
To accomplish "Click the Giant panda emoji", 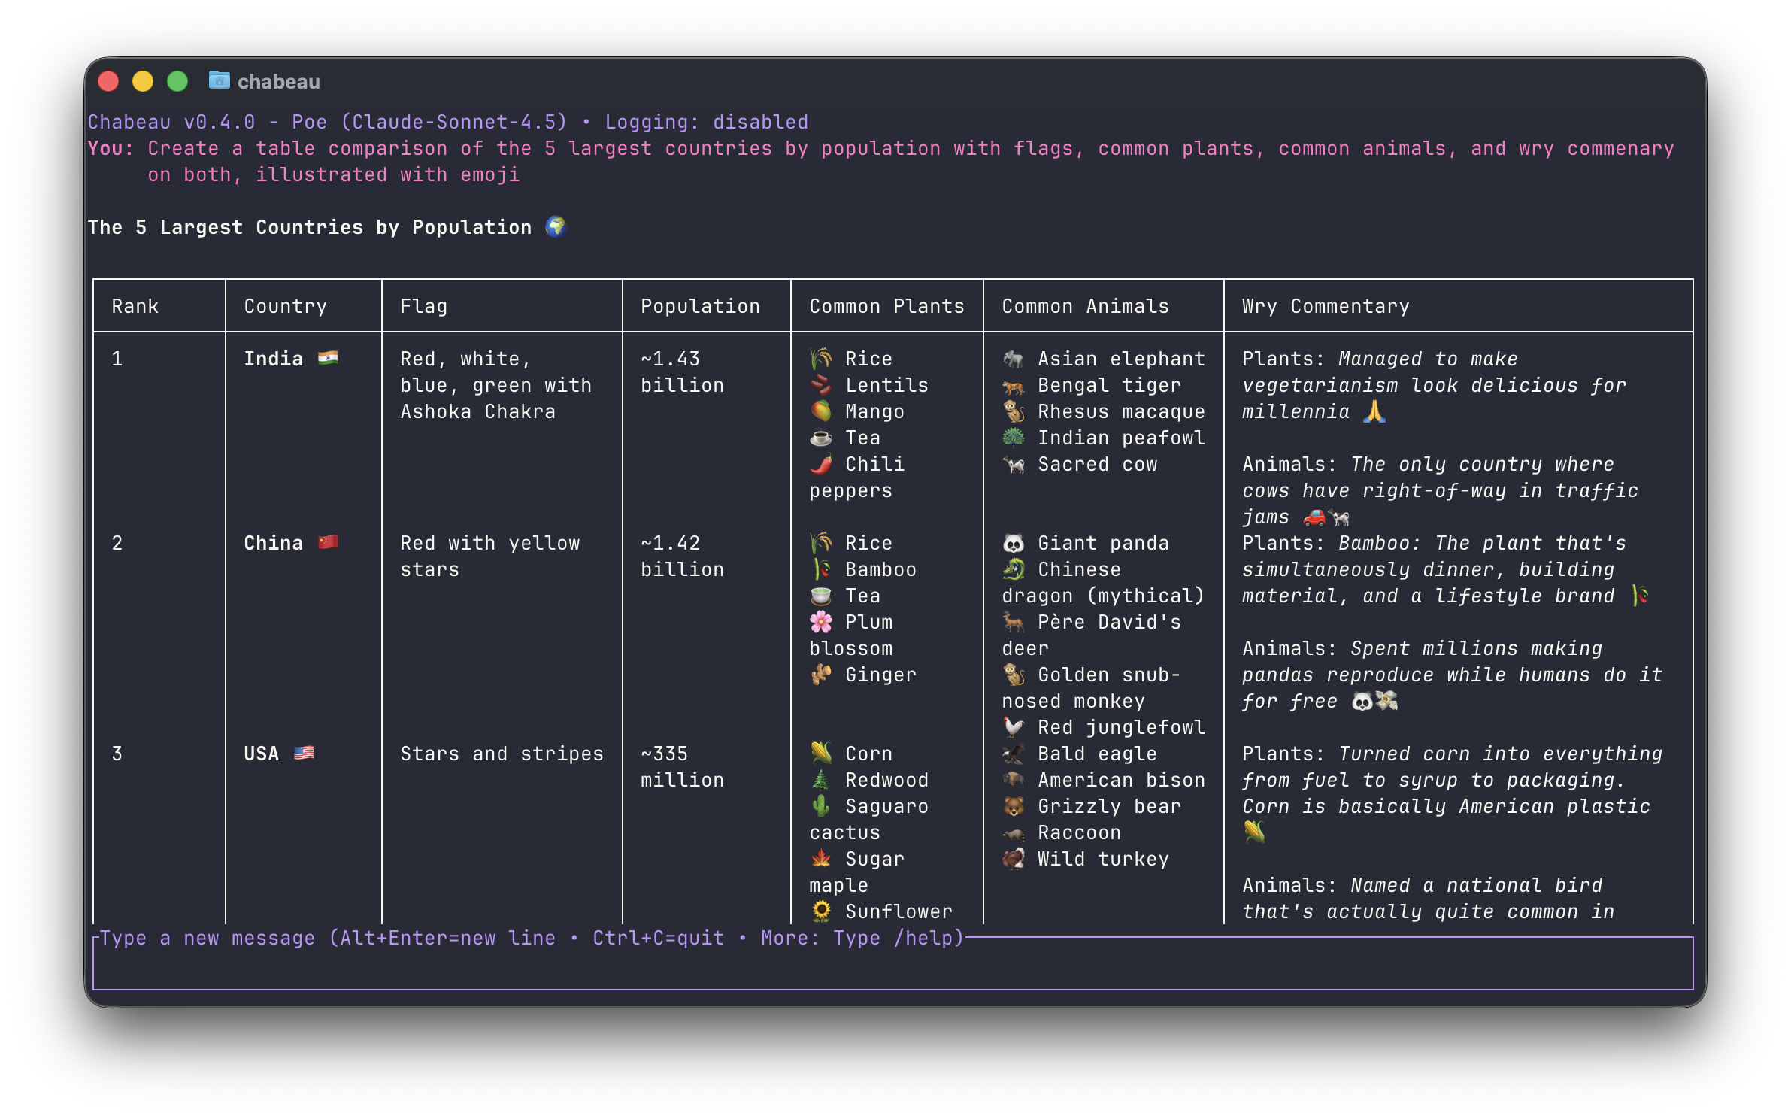I will coord(1014,543).
